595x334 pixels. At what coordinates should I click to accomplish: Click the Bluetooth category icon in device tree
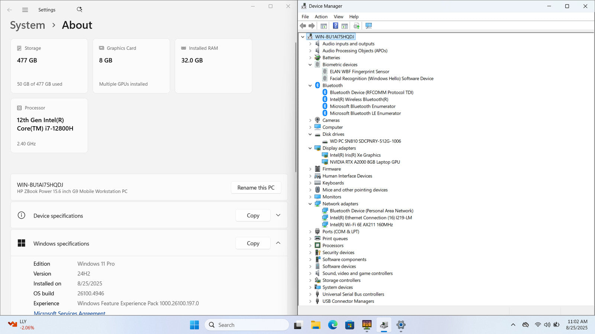pos(318,85)
